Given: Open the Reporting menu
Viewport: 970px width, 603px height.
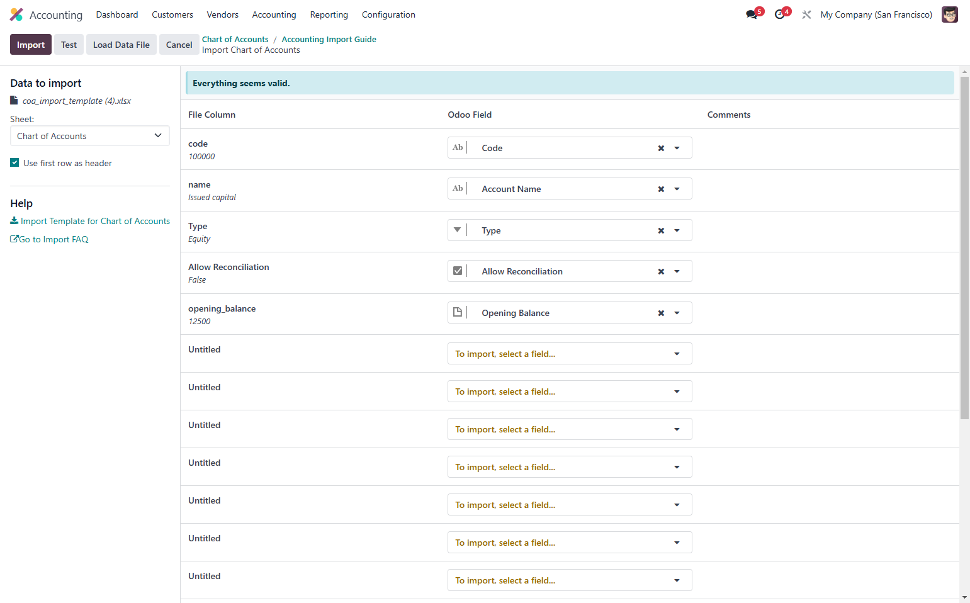Looking at the screenshot, I should point(329,14).
